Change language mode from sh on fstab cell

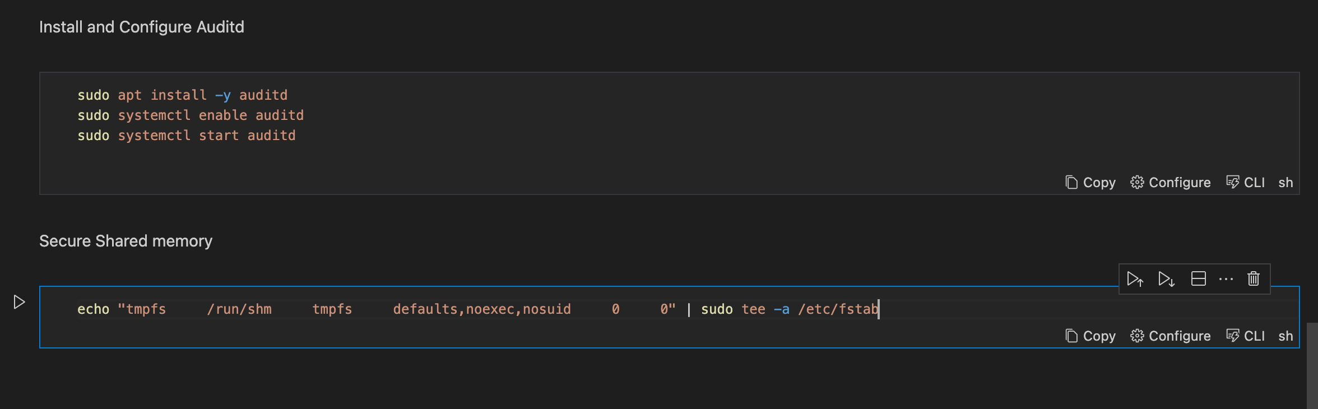[1285, 336]
